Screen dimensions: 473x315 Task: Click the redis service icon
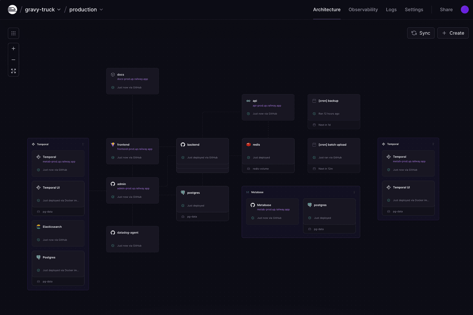pos(249,145)
